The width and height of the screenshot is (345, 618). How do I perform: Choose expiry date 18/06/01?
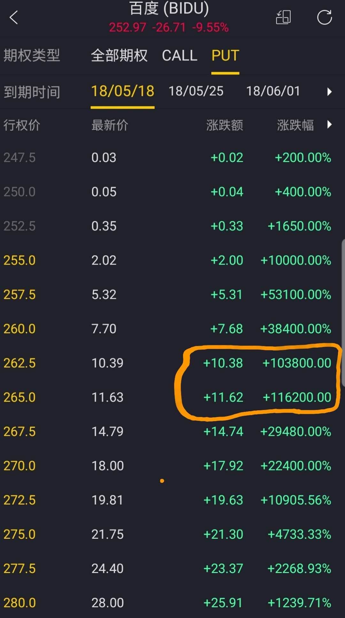point(273,91)
